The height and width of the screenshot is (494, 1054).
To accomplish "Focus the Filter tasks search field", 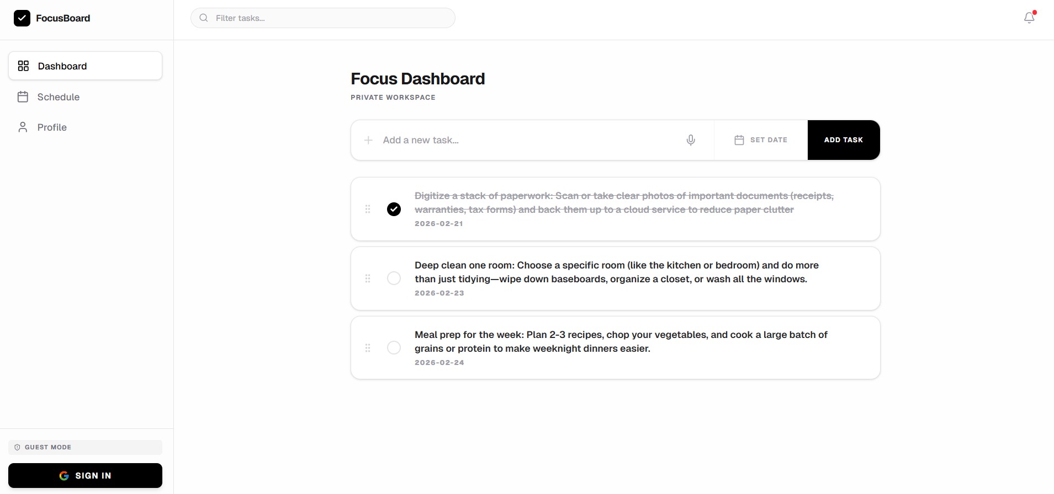I will [x=331, y=18].
